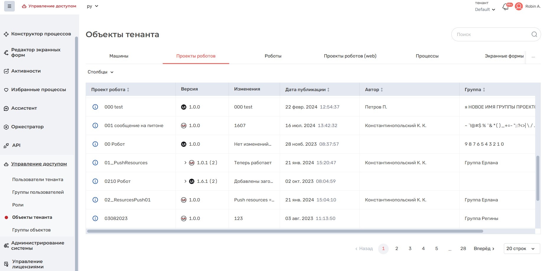Screen dimensions: 547x271
Task: Click the search magnifier icon
Action: [x=534, y=35]
